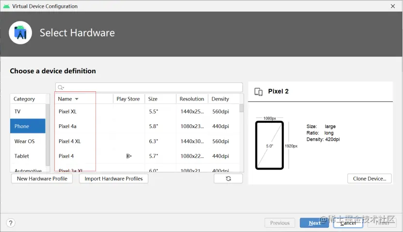Select the partially visible Pixel 3a XL row
The image size is (403, 232).
(147, 170)
